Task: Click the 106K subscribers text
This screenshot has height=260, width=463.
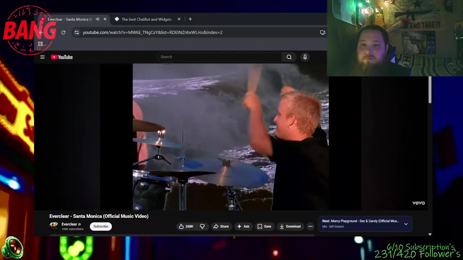Action: pos(72,229)
